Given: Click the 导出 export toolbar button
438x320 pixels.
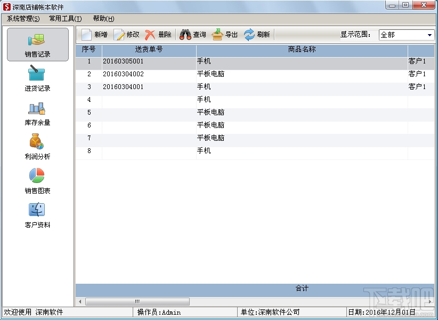Looking at the screenshot, I should pyautogui.click(x=224, y=35).
